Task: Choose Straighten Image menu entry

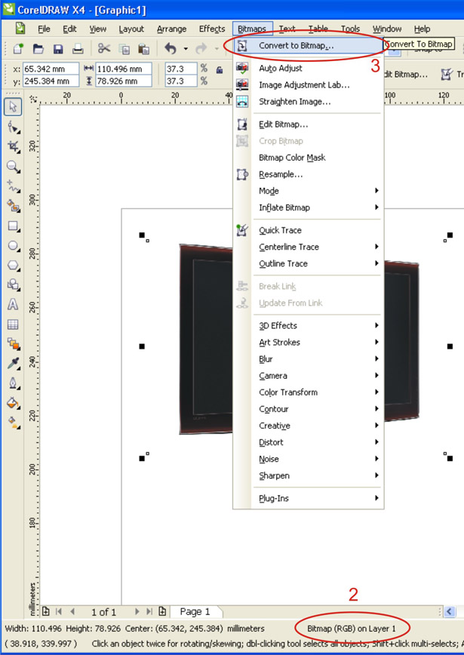Action: pos(309,102)
